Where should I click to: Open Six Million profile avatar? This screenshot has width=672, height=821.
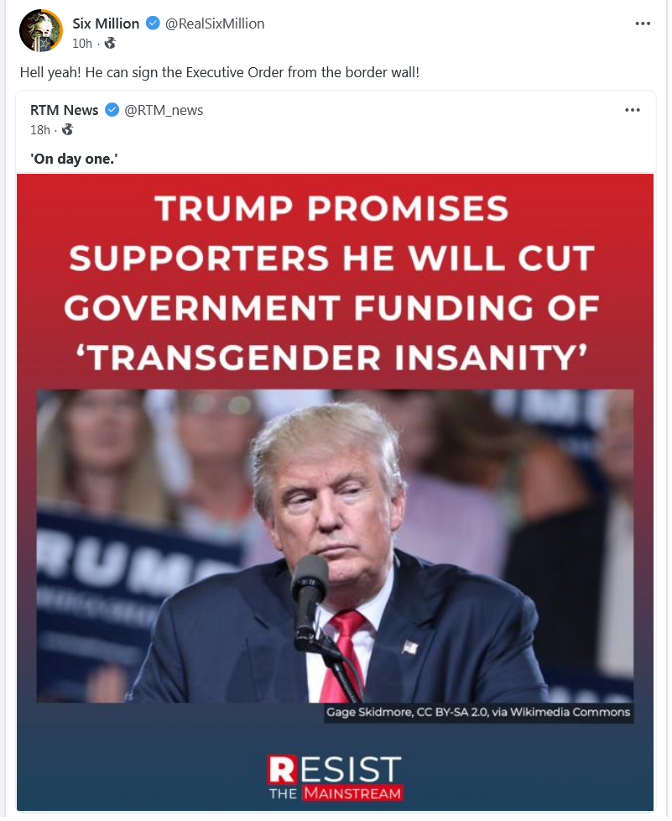click(x=41, y=31)
